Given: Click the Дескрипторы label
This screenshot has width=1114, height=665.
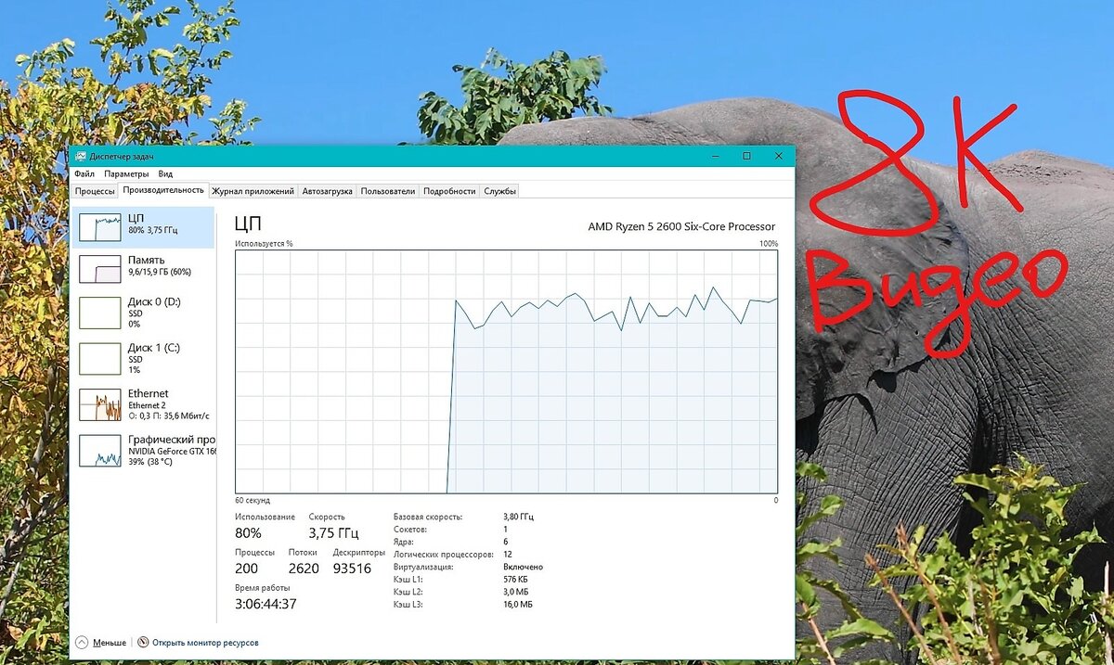Looking at the screenshot, I should (357, 552).
